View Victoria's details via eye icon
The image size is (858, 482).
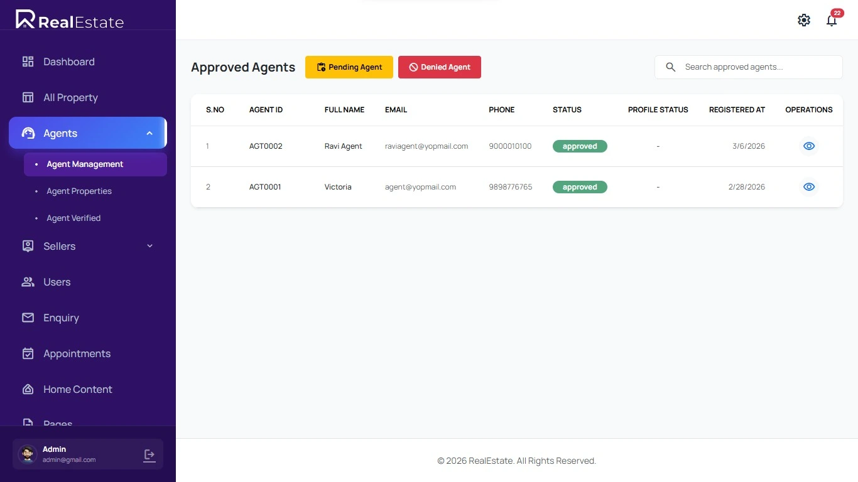[809, 187]
